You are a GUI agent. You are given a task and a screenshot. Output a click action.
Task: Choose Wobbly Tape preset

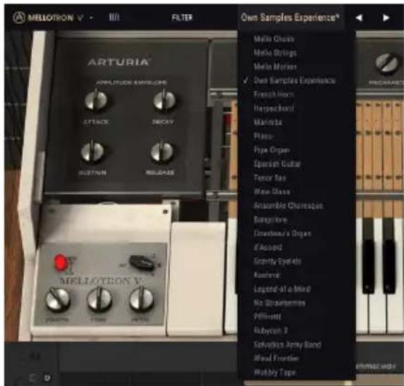275,373
